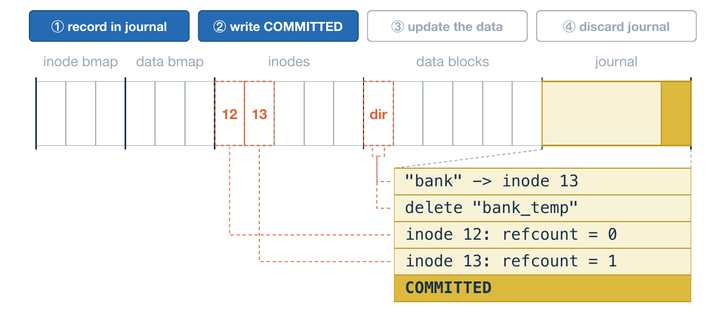Screen dimensions: 711x315
Task: Click the "data bmap" section label
Action: [170, 62]
